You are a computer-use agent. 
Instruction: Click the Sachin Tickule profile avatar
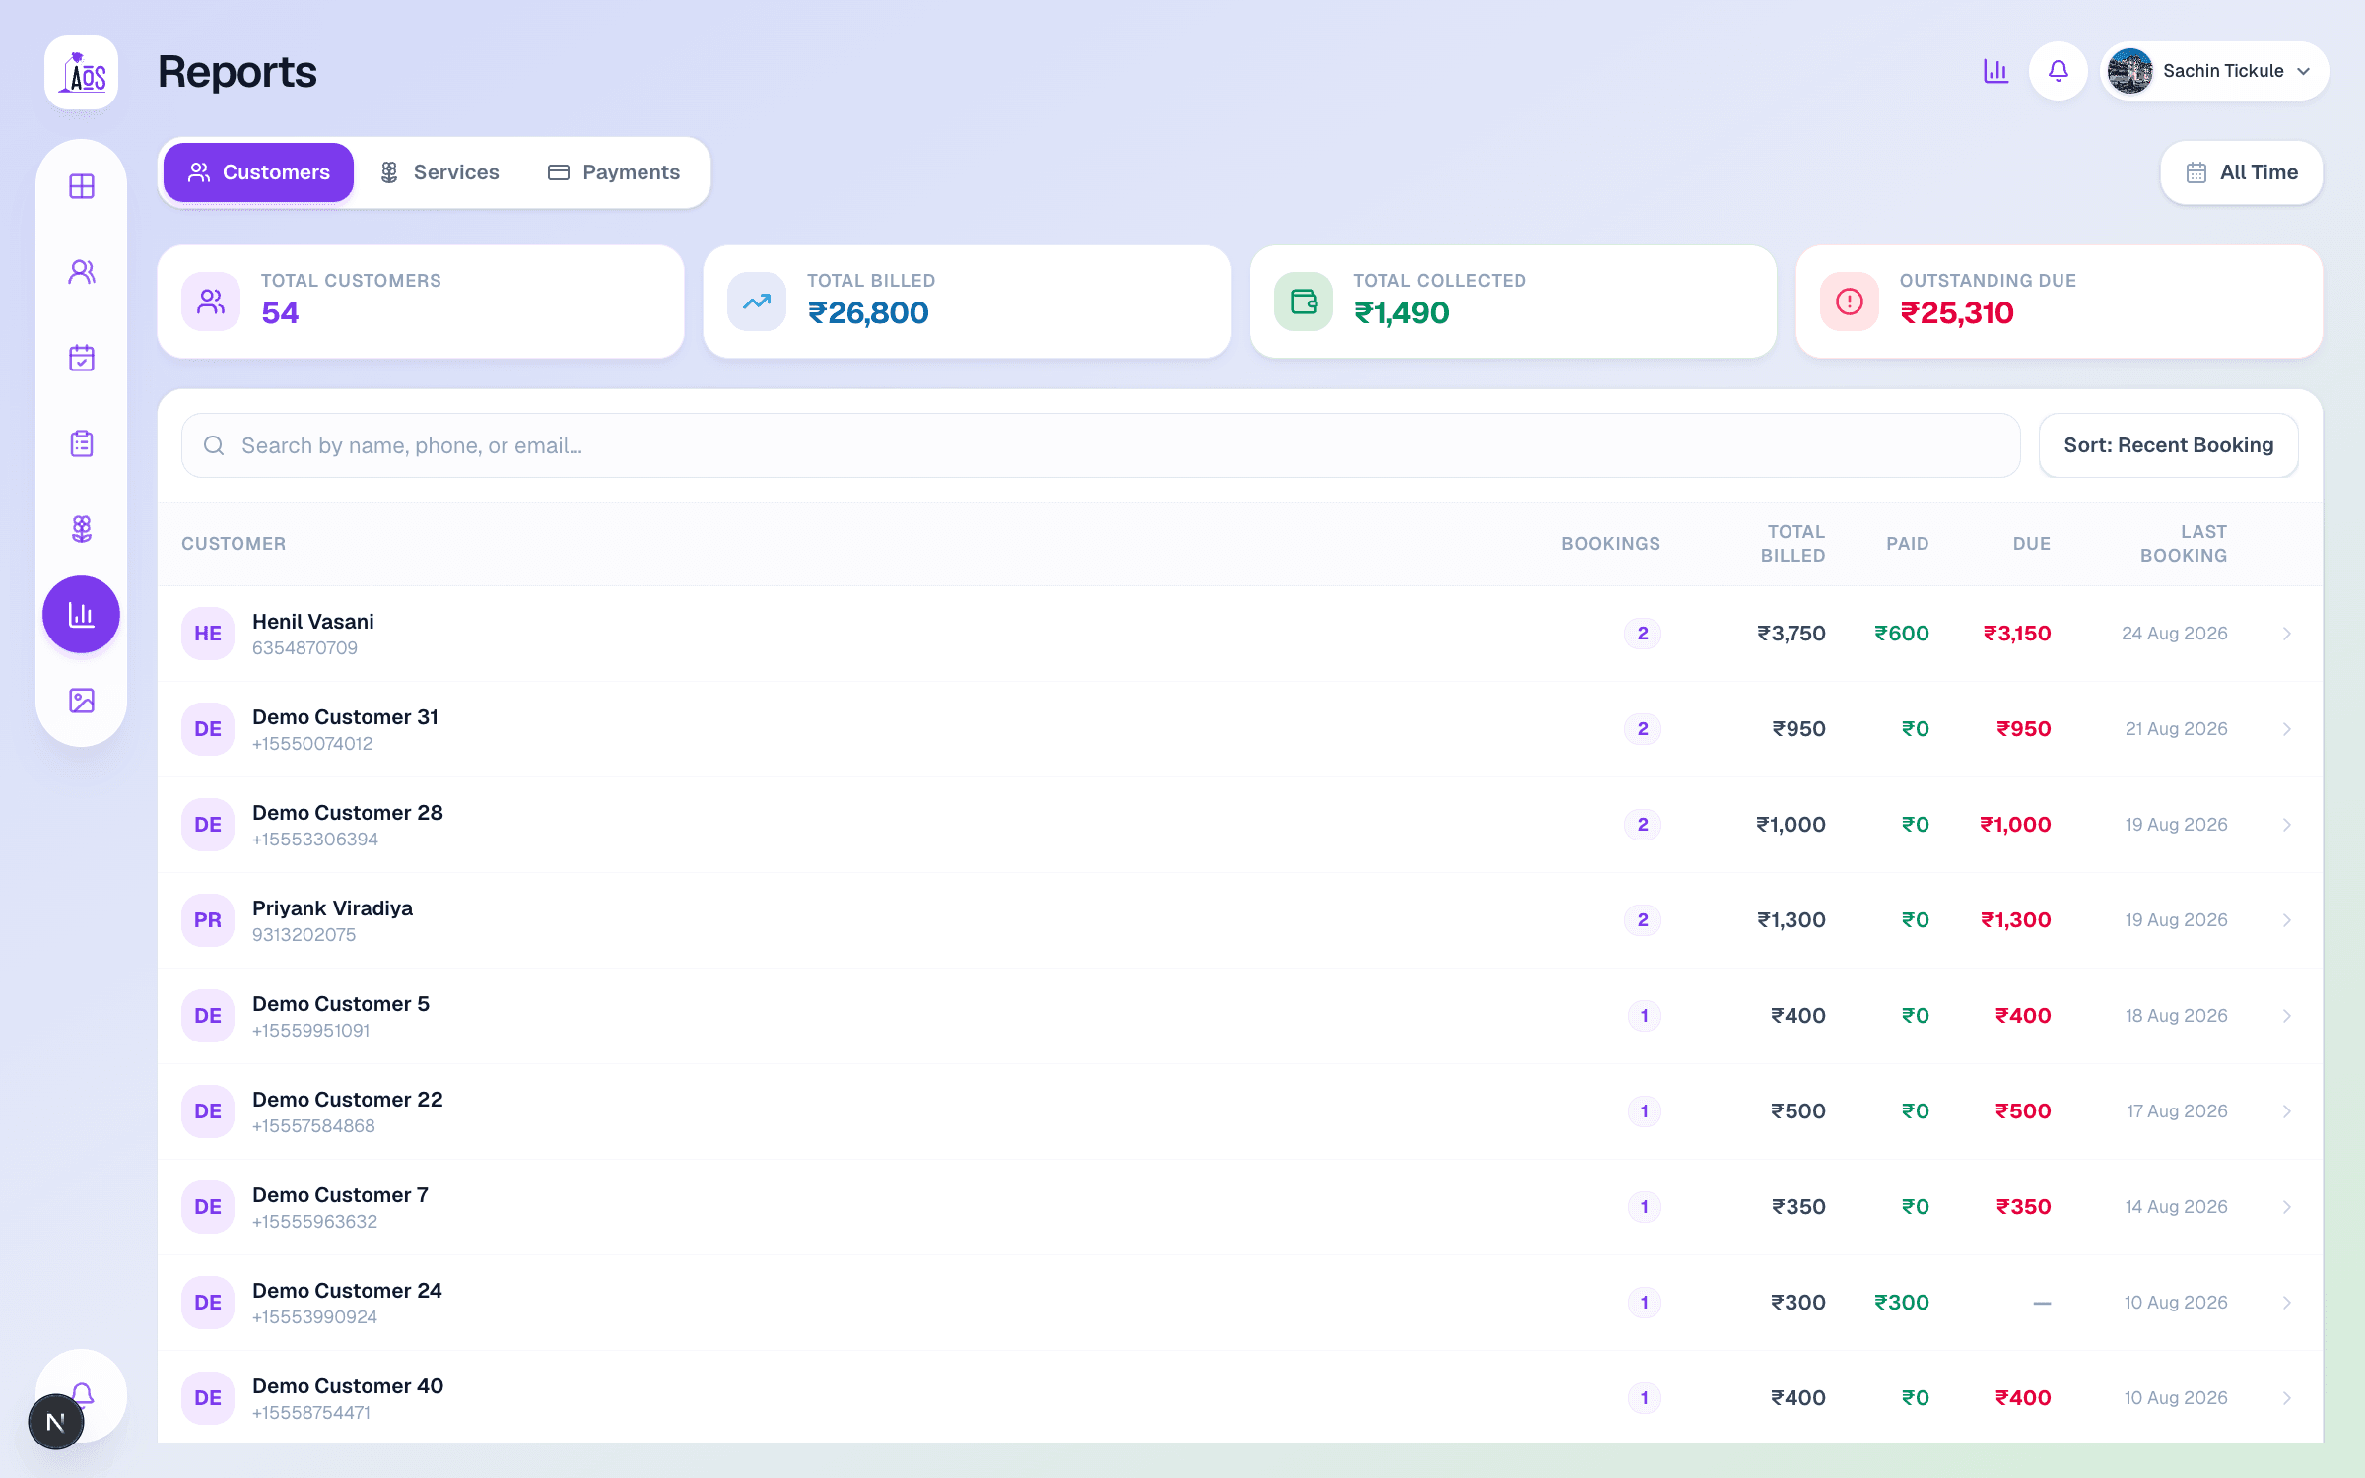click(2130, 71)
